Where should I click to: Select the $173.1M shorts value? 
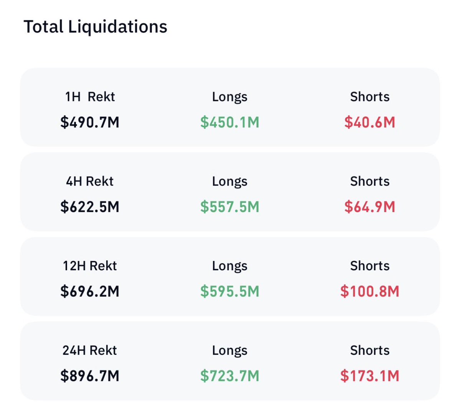coord(369,376)
